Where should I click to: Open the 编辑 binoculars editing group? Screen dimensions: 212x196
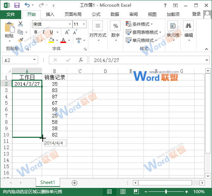tap(189, 30)
